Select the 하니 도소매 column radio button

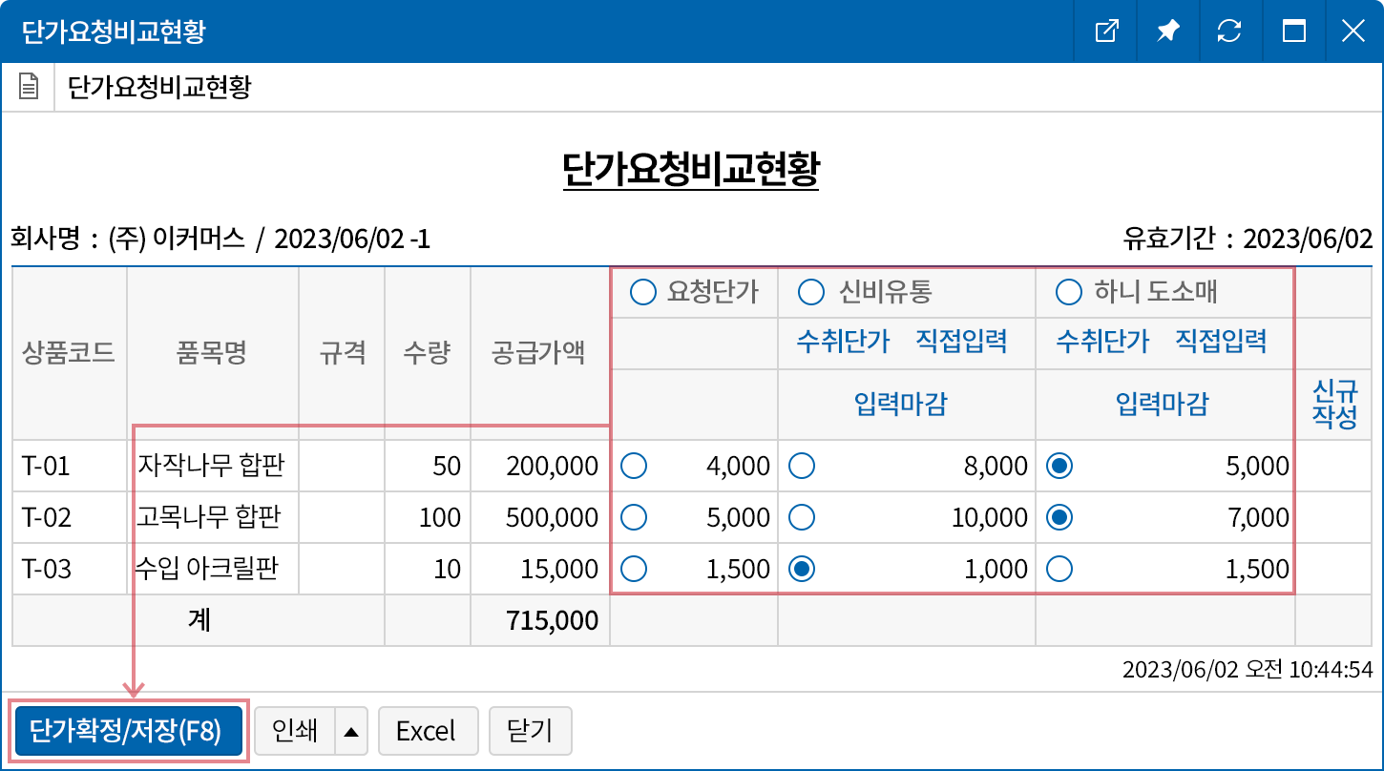[1068, 293]
